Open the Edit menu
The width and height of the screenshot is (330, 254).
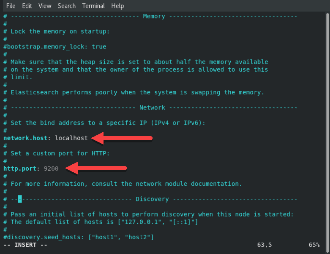click(x=27, y=6)
